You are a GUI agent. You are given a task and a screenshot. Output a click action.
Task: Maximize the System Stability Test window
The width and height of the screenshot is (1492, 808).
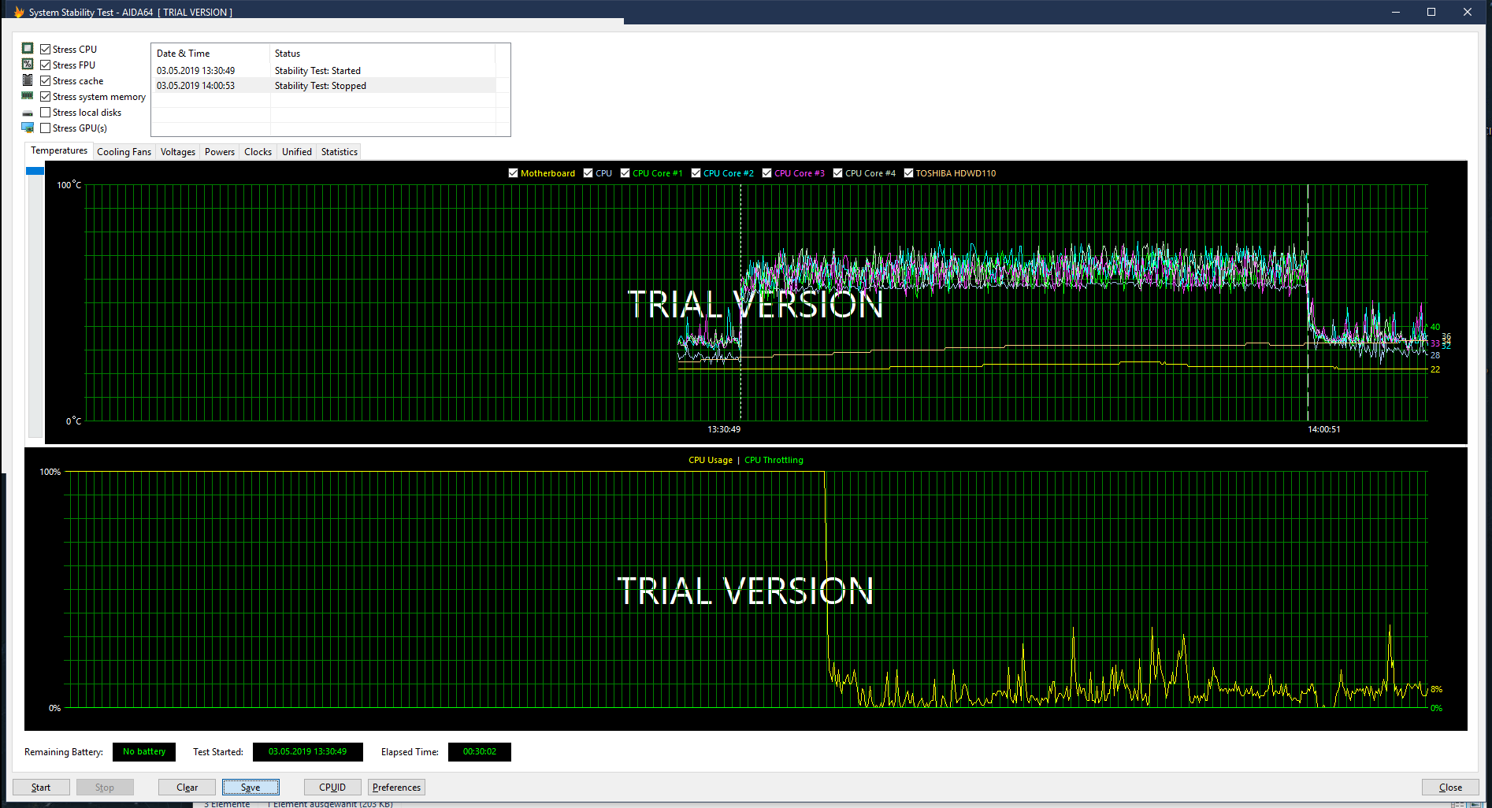pyautogui.click(x=1431, y=12)
